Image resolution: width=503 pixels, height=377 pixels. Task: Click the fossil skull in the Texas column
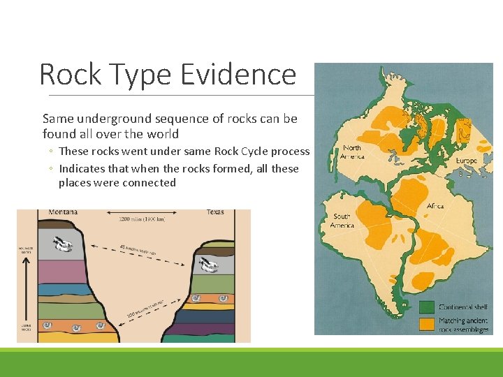point(208,265)
